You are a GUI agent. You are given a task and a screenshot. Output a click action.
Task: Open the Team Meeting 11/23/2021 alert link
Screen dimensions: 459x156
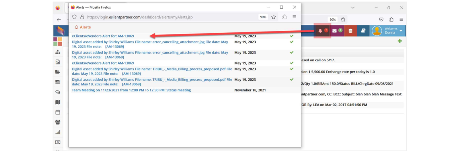click(x=131, y=90)
